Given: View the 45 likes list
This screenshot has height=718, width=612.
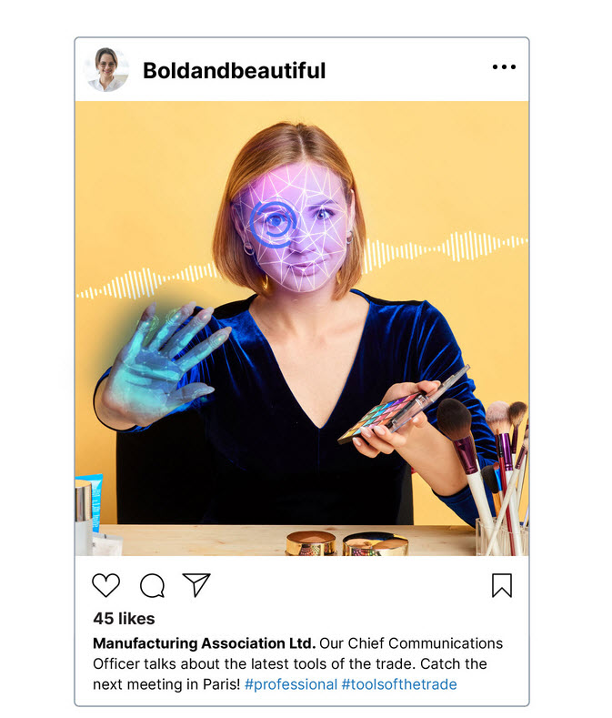Looking at the screenshot, I should [124, 619].
